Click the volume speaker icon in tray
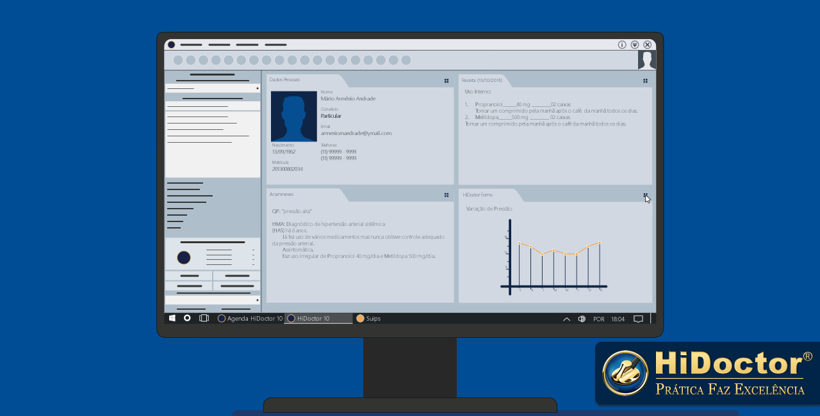The image size is (820, 416). click(x=582, y=319)
